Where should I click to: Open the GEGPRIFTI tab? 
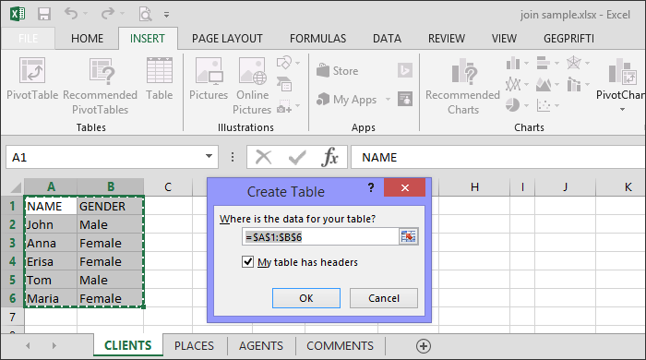[569, 39]
